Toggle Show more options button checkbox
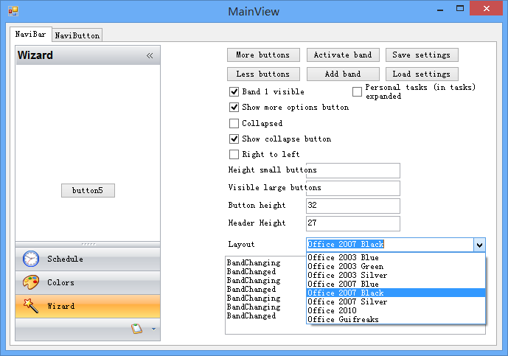The width and height of the screenshot is (508, 356). pyautogui.click(x=234, y=107)
